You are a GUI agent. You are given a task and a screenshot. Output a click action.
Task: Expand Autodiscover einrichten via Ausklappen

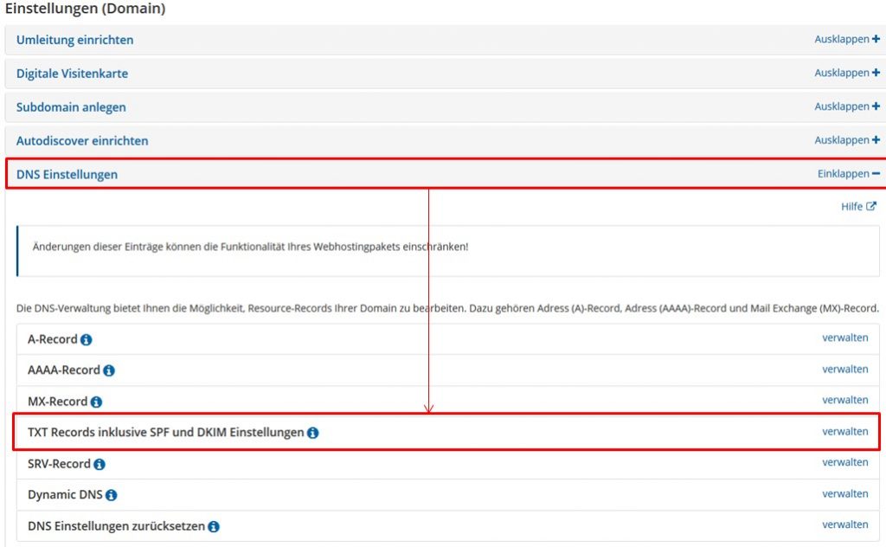846,140
